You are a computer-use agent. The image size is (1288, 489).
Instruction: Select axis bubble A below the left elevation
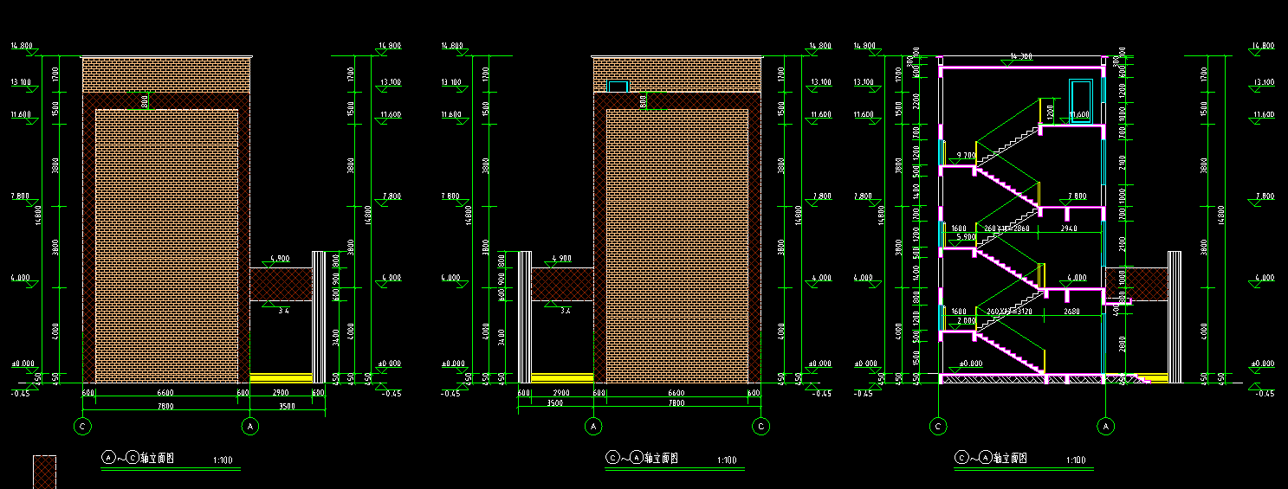(x=250, y=426)
